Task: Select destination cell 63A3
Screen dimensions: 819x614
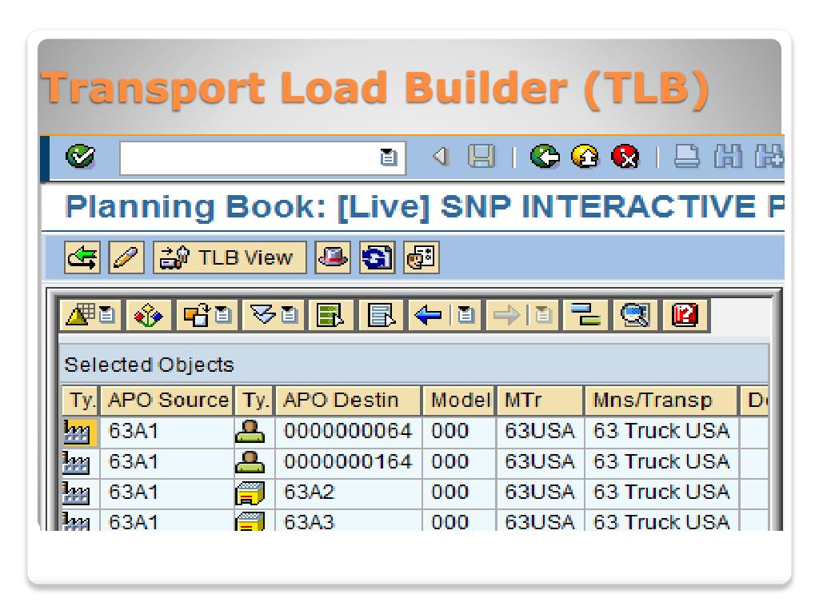Action: [x=349, y=521]
